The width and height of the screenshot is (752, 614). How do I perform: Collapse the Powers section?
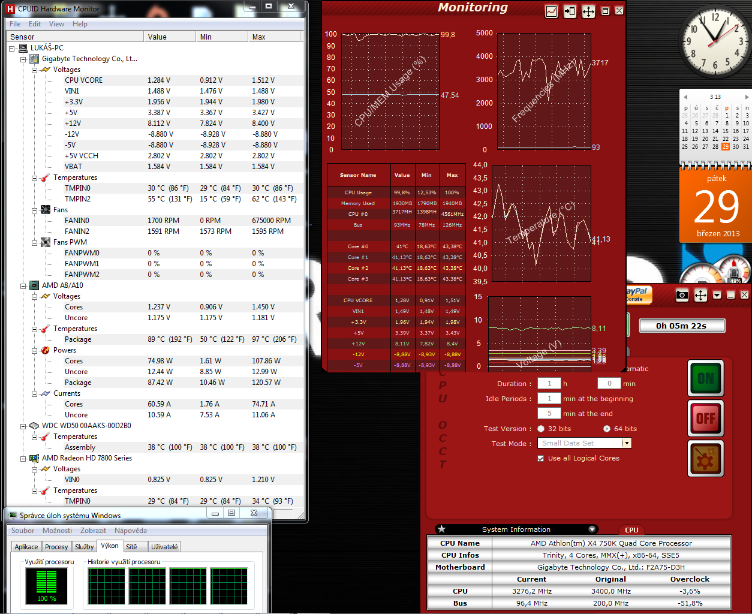(35, 350)
